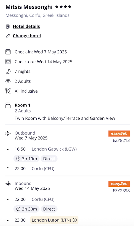Viewport: 134px width, 226px height.
Task: Click the outbound airplane icon
Action: coord(8,134)
